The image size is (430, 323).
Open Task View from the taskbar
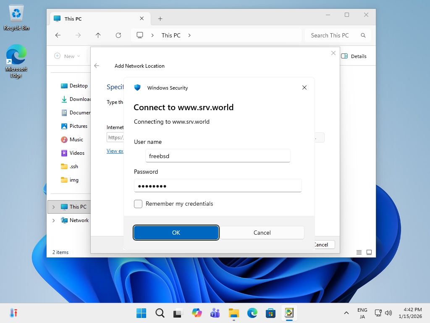coord(178,313)
